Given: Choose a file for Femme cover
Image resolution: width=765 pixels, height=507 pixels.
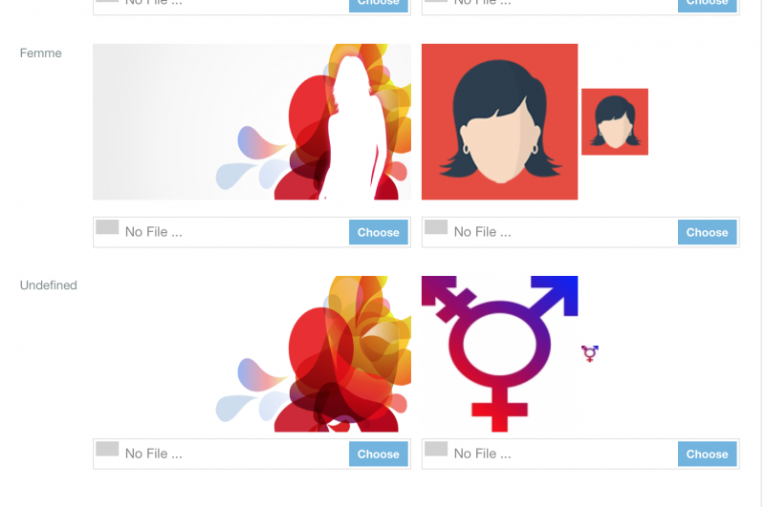Looking at the screenshot, I should tap(378, 232).
